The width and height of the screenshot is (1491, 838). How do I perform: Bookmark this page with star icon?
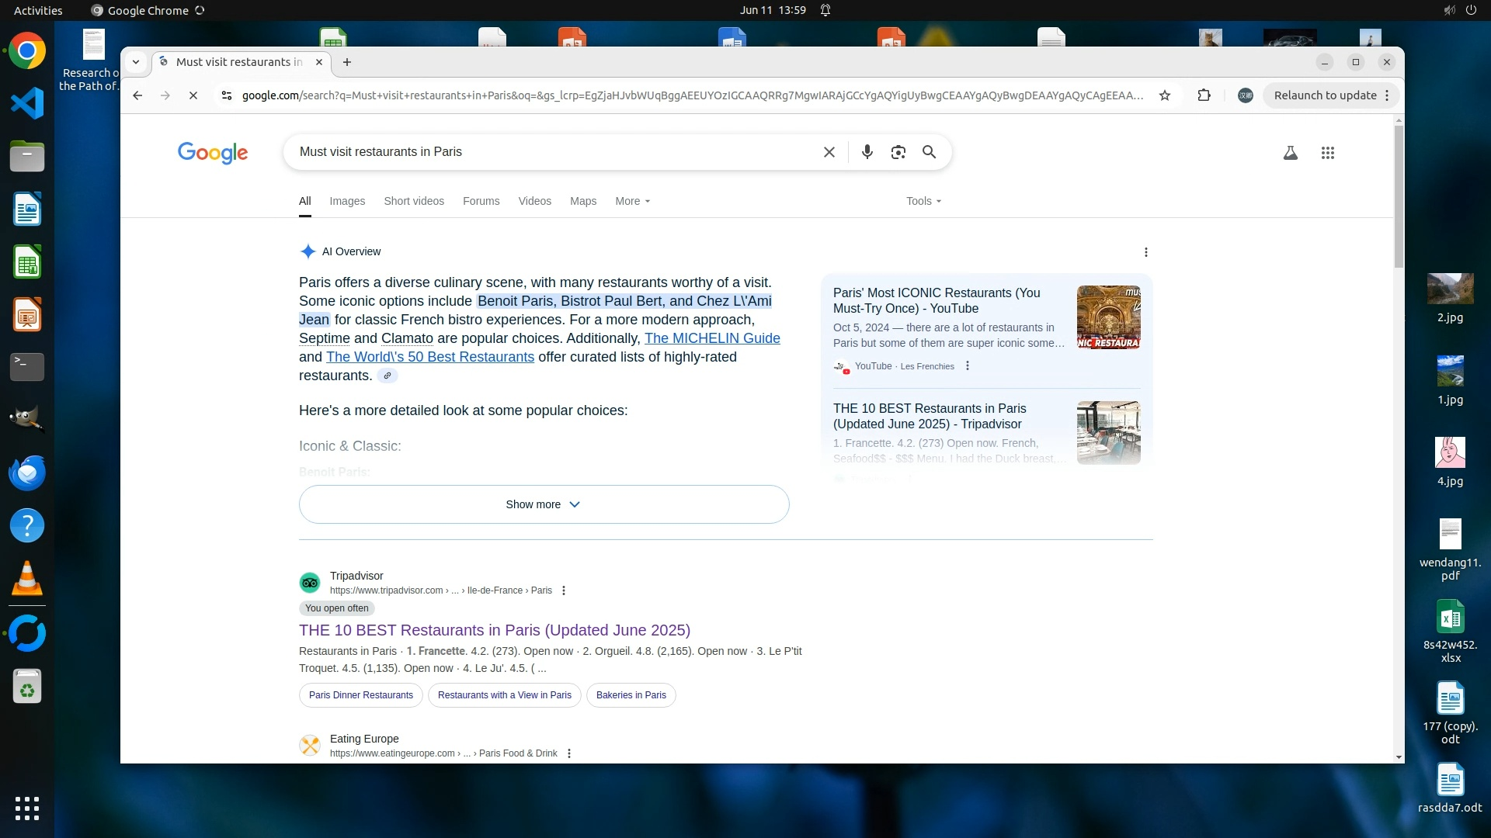click(x=1165, y=95)
